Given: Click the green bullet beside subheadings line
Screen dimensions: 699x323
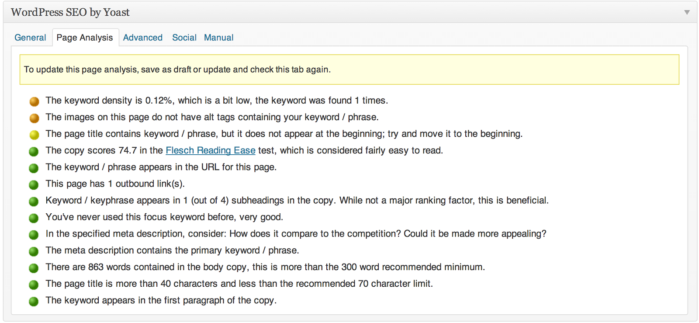Looking at the screenshot, I should 34,201.
